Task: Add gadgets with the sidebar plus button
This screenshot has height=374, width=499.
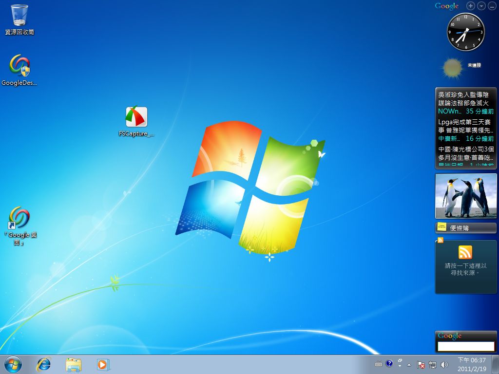Action: [x=470, y=6]
